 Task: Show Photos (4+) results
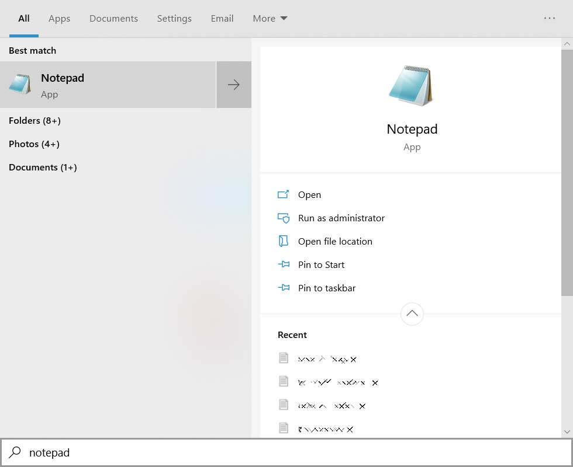(34, 144)
